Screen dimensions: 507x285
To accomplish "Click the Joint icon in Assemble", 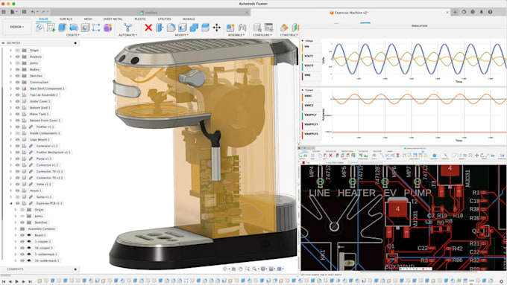I will (242, 28).
